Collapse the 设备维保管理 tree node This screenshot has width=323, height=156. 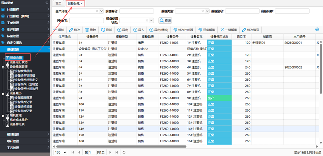pyautogui.click(x=3, y=66)
